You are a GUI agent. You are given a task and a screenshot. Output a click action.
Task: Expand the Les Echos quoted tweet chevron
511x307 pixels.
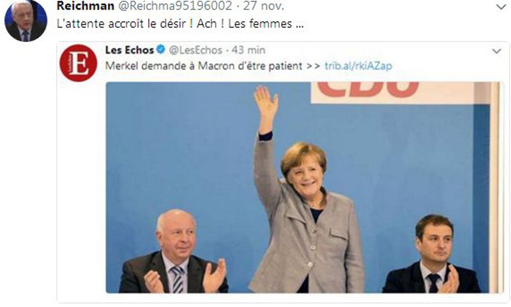pos(496,51)
